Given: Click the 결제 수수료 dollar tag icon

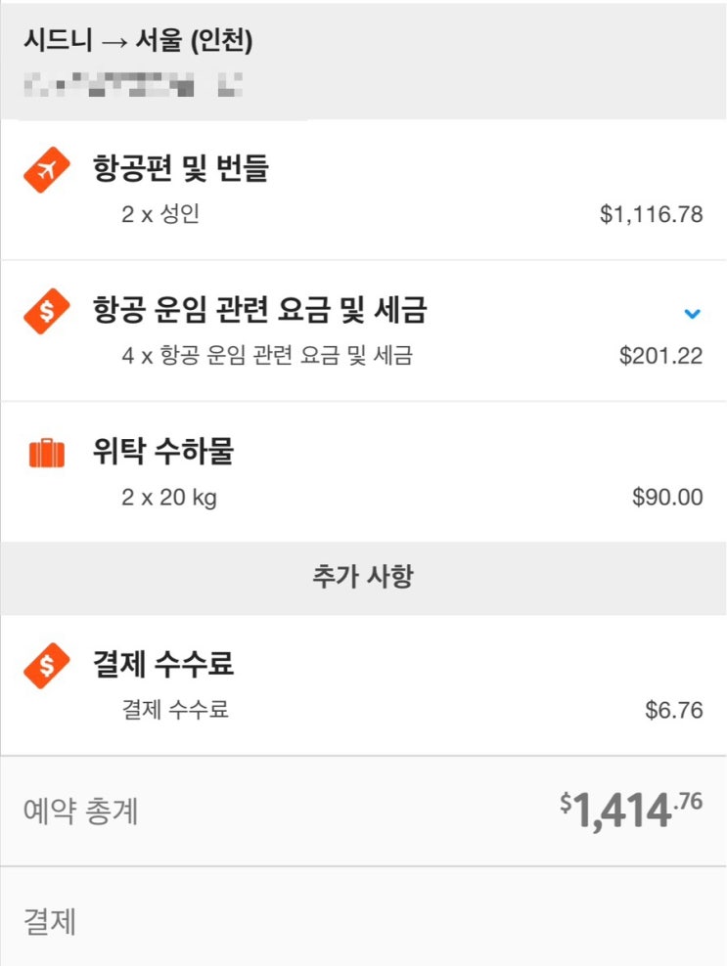Looking at the screenshot, I should coord(47,666).
